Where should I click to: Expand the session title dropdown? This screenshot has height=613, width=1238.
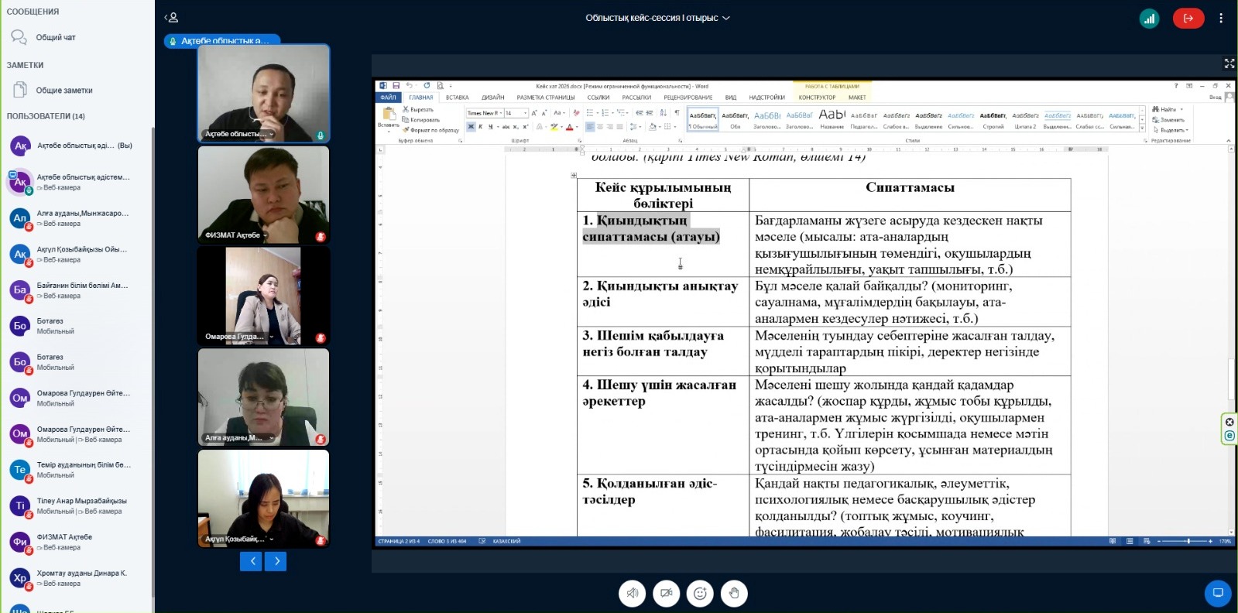pyautogui.click(x=726, y=18)
